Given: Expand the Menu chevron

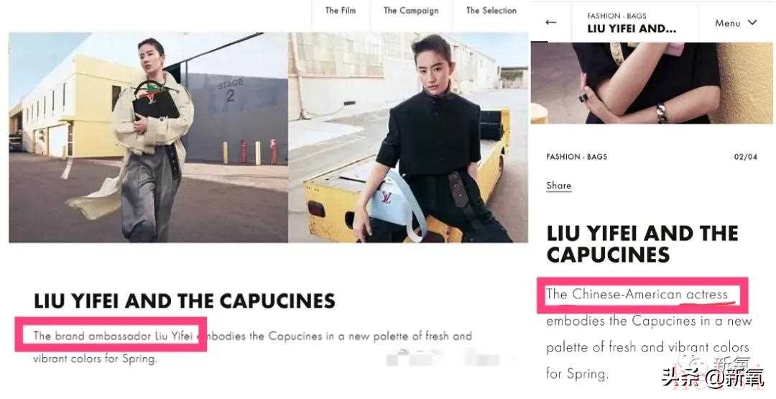Looking at the screenshot, I should pos(752,22).
